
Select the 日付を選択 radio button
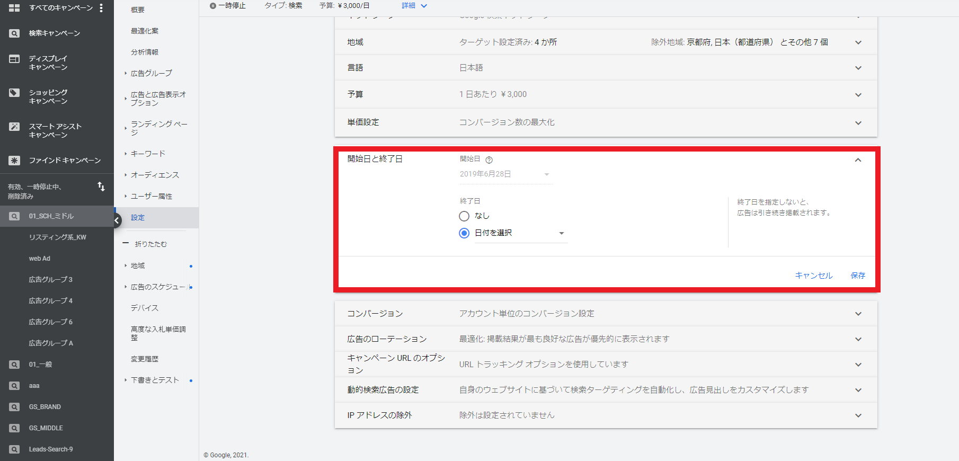464,233
